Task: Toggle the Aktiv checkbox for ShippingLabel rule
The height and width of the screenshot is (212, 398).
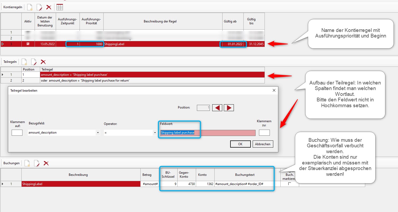Action: pos(28,44)
